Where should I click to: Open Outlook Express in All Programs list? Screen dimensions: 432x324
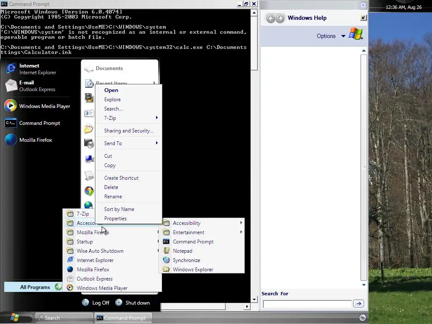[x=112, y=278]
